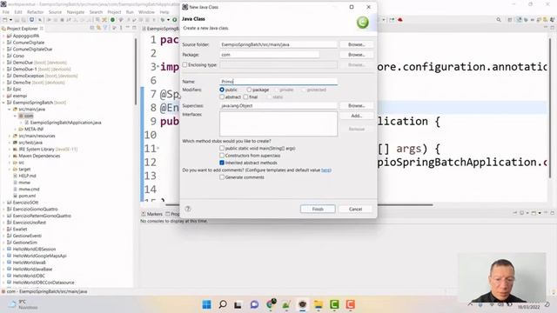Open the Project Explorer filter icon
The height and width of the screenshot is (313, 557).
105,28
